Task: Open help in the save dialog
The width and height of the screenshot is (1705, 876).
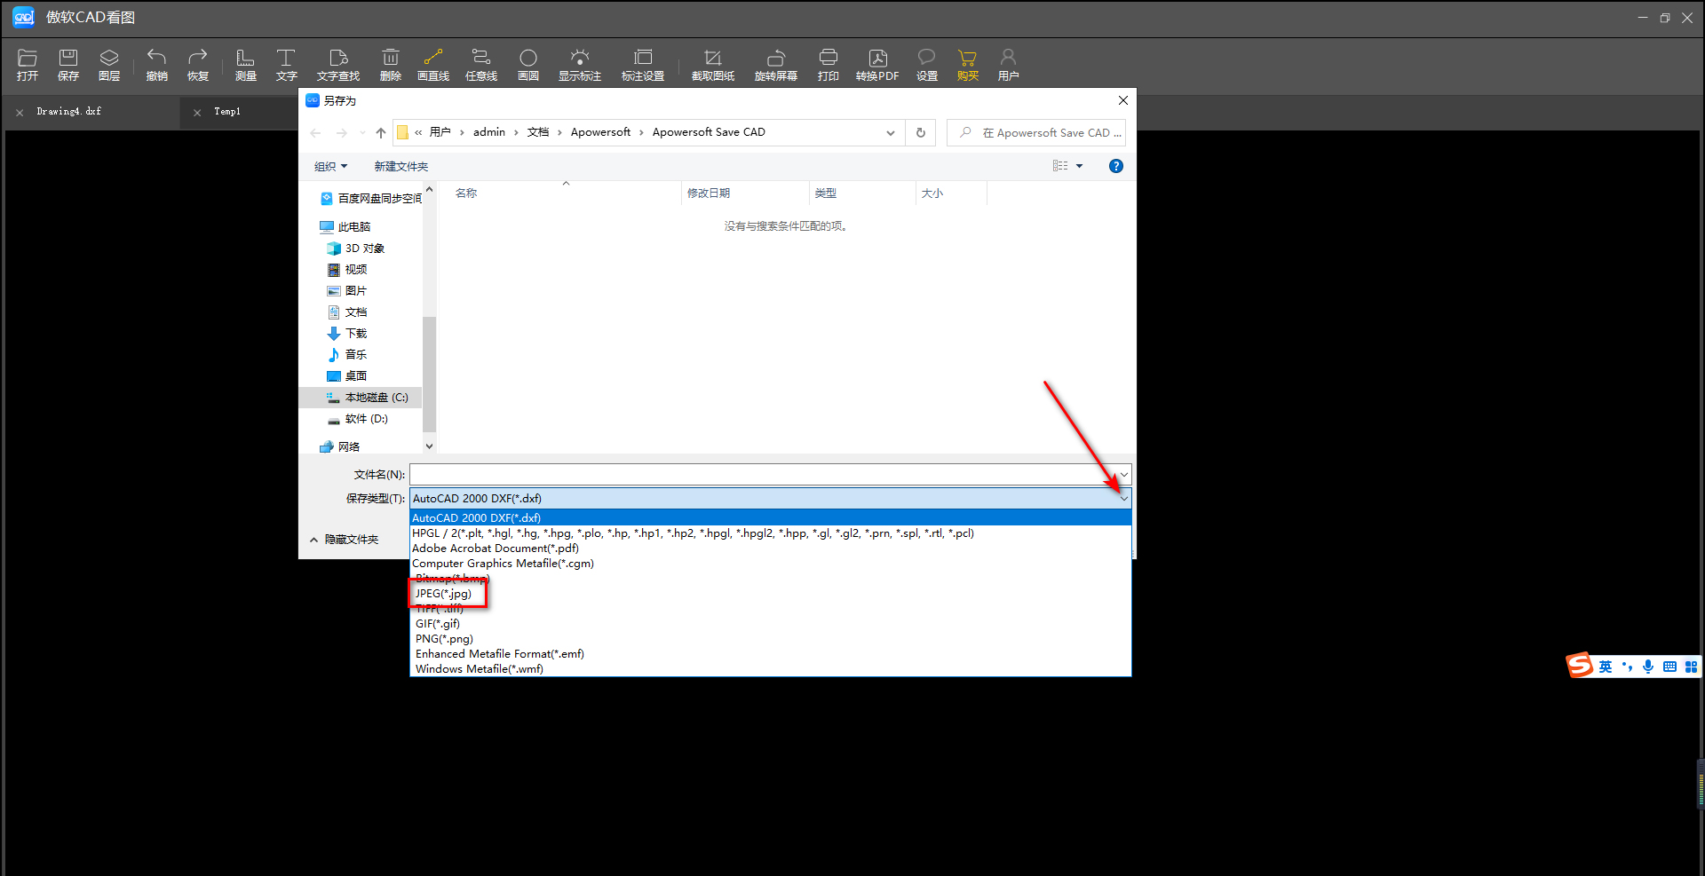Action: pos(1116,166)
